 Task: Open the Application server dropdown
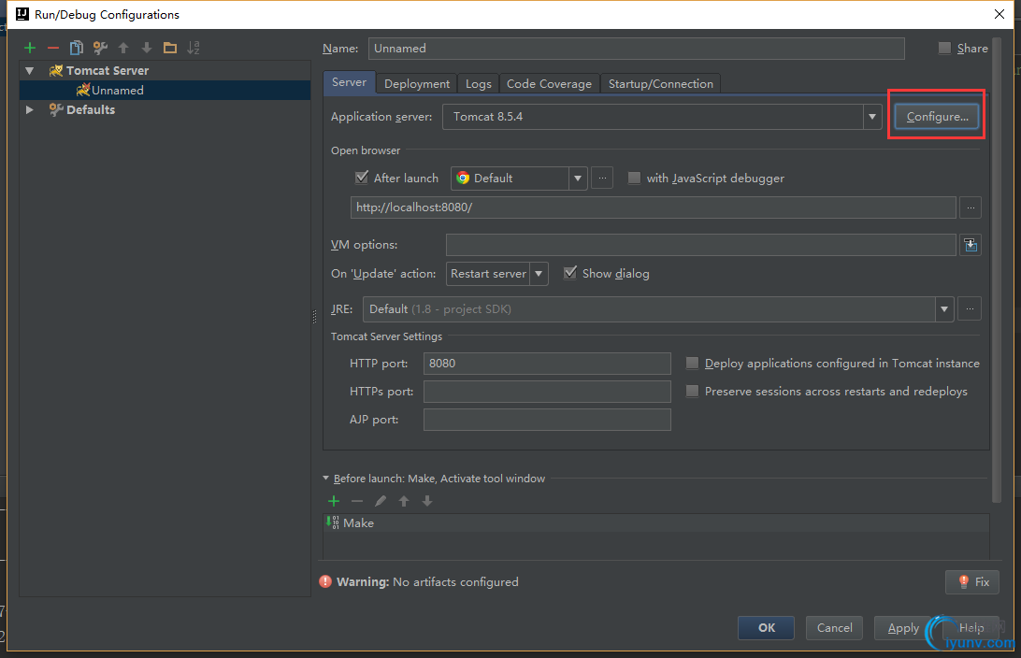click(x=872, y=117)
